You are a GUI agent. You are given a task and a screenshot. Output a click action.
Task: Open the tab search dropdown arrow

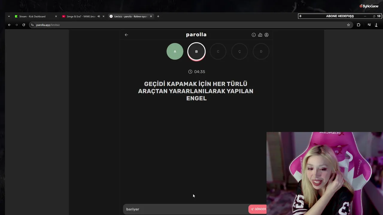pos(9,16)
